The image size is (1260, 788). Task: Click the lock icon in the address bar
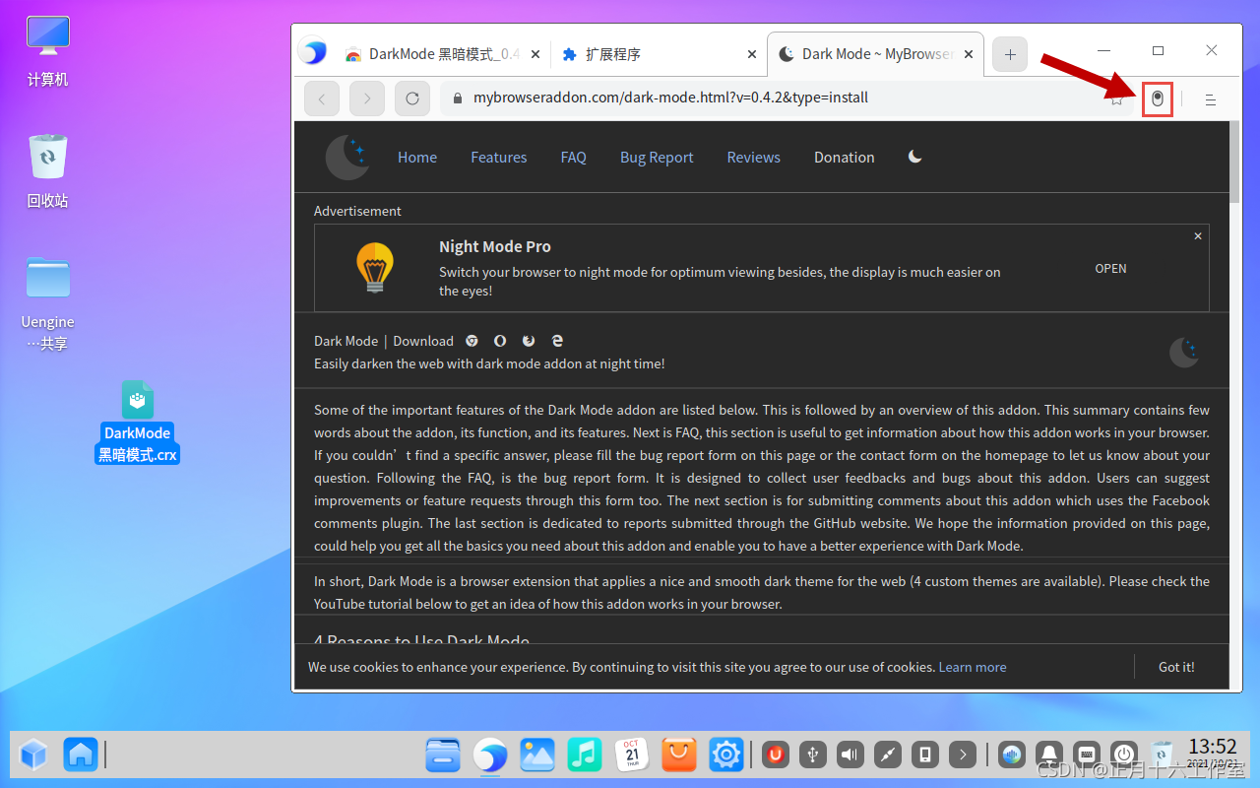click(x=457, y=98)
